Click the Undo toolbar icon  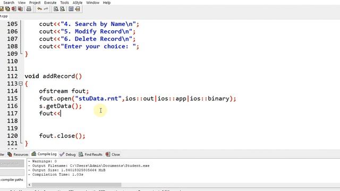pos(39,9)
